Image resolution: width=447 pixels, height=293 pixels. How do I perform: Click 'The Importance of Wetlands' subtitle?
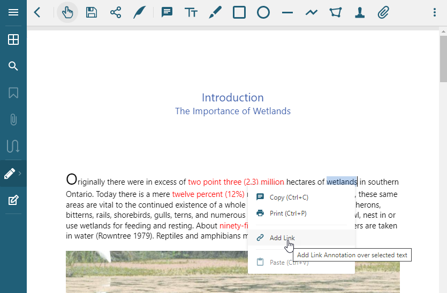(233, 111)
